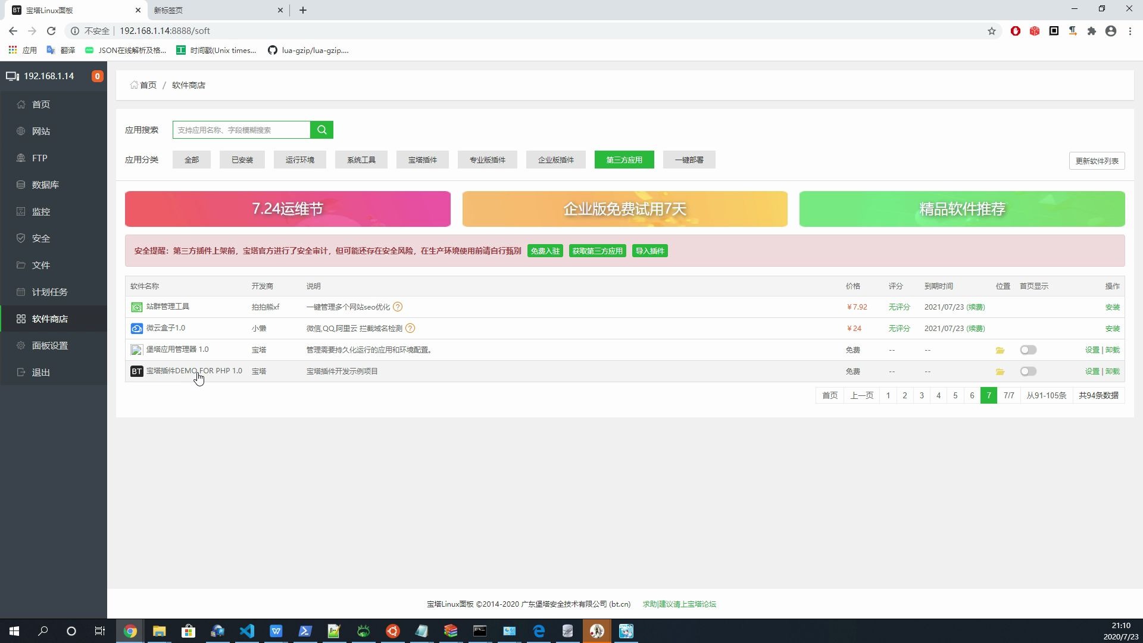The height and width of the screenshot is (643, 1143).
Task: Toggle homepage display for 宝塔插件DEMO FOR PHP
Action: pos(1028,372)
